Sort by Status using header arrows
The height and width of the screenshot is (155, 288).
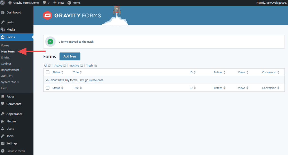tap(62, 72)
